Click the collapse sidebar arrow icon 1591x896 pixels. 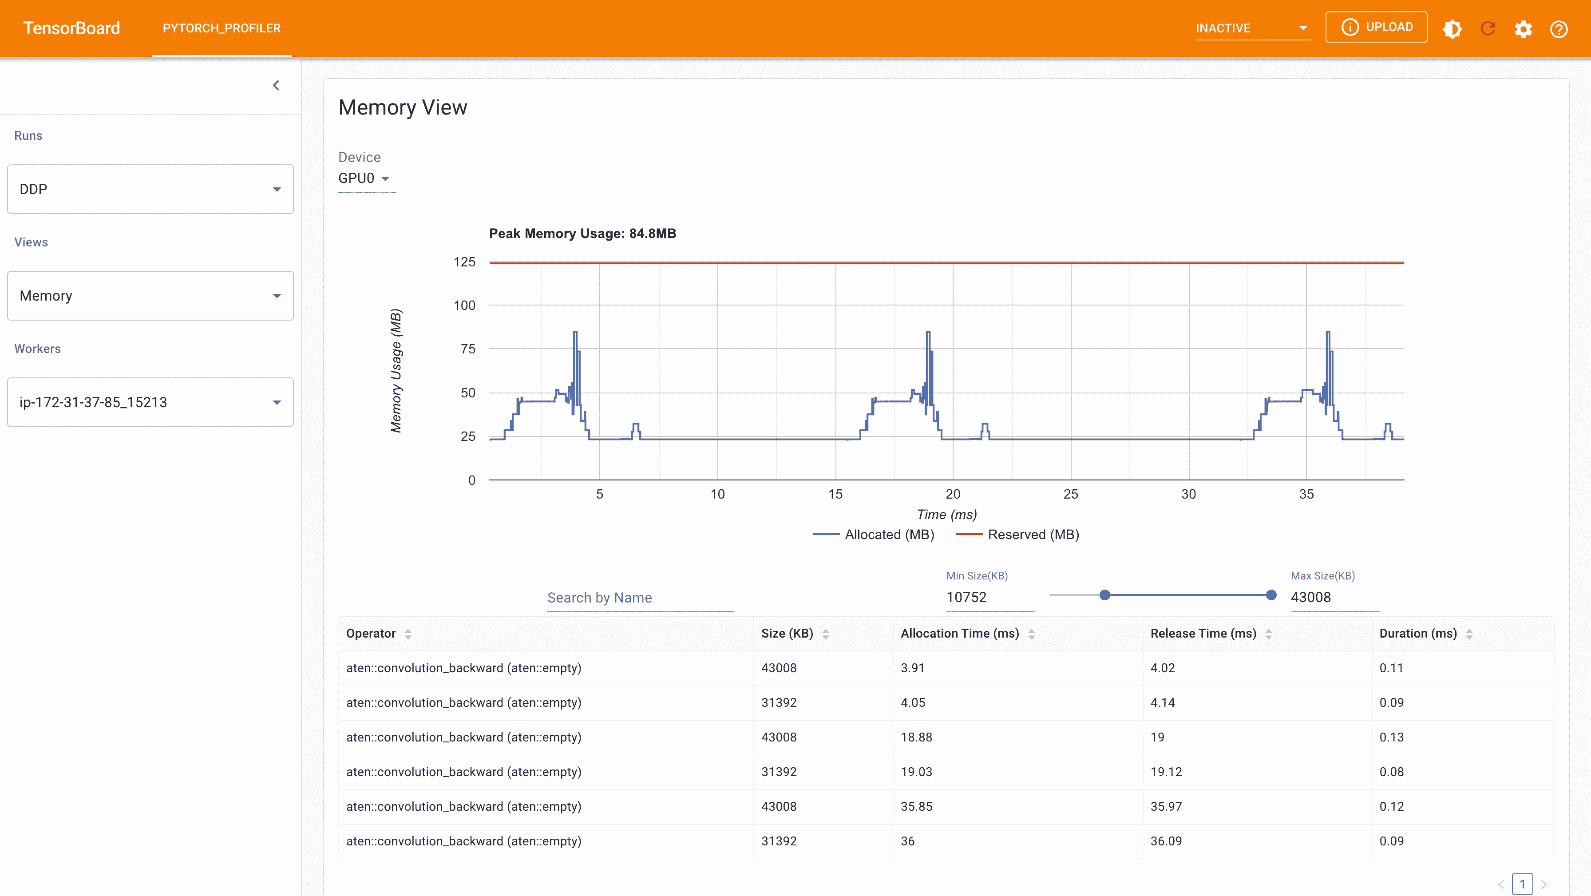[x=277, y=85]
